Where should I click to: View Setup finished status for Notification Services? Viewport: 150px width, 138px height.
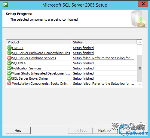[83, 68]
